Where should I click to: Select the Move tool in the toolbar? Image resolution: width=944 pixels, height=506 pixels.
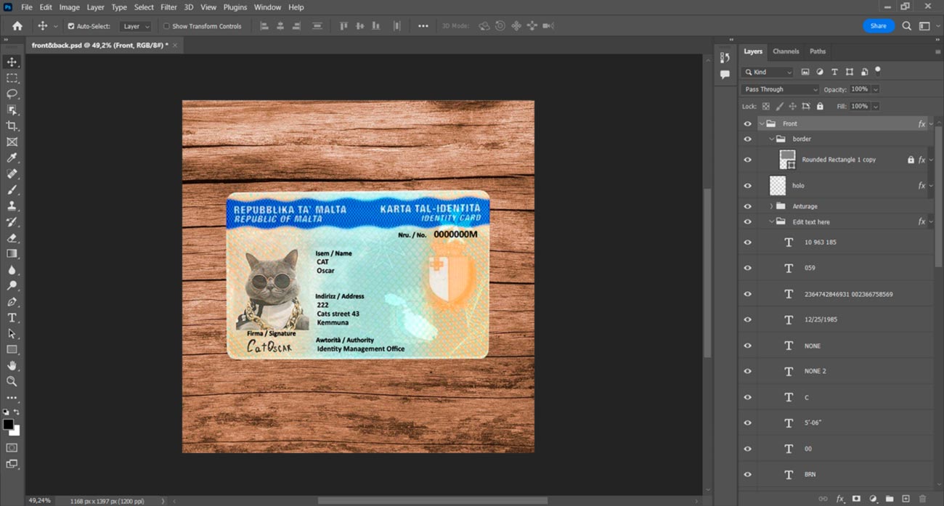click(12, 62)
